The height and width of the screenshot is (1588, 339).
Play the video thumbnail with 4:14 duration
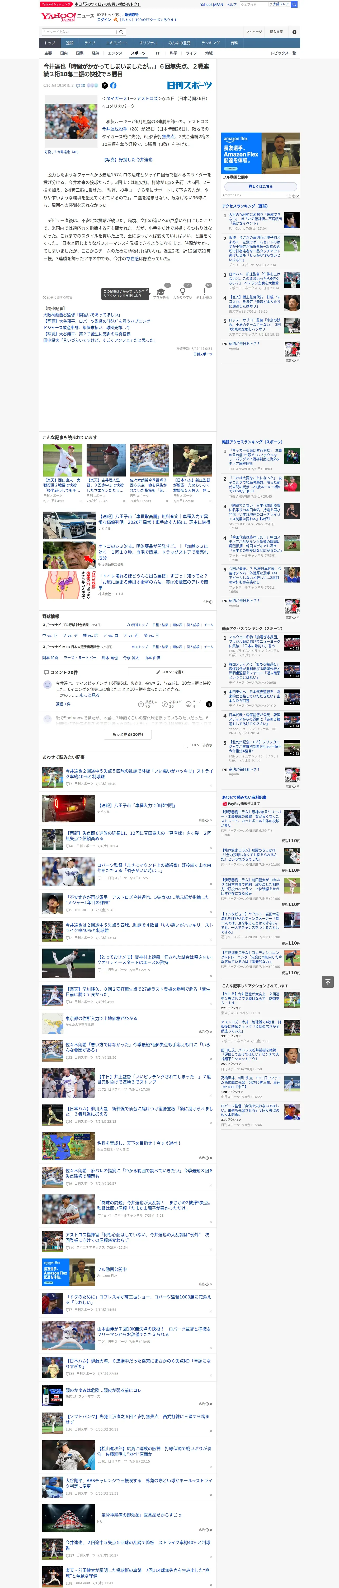(x=292, y=721)
